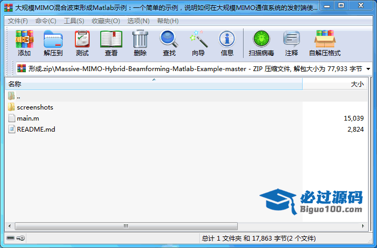Select the 'main.m' file name
Image resolution: width=377 pixels, height=248 pixels.
pos(28,118)
